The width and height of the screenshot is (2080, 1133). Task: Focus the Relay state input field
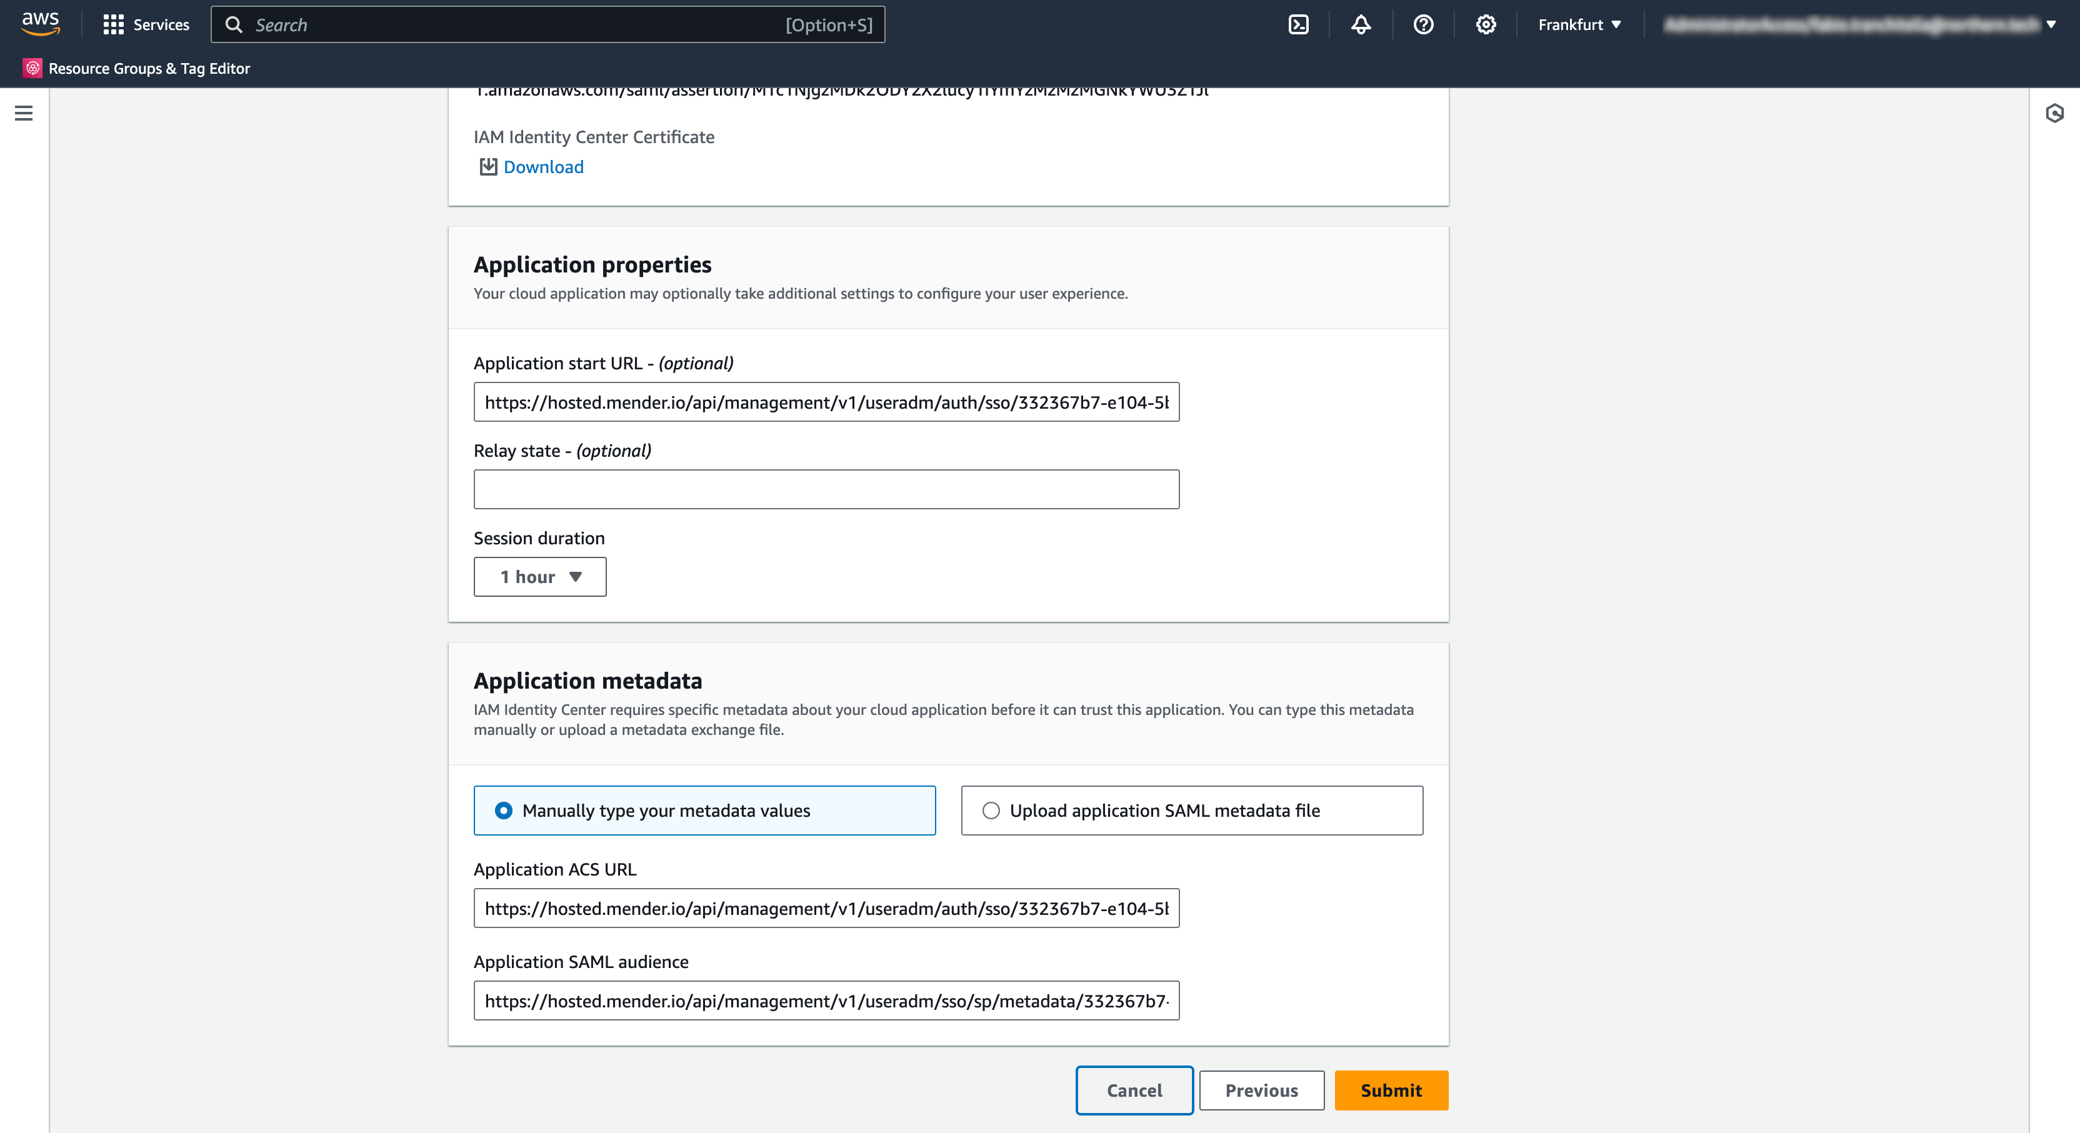[x=826, y=489]
